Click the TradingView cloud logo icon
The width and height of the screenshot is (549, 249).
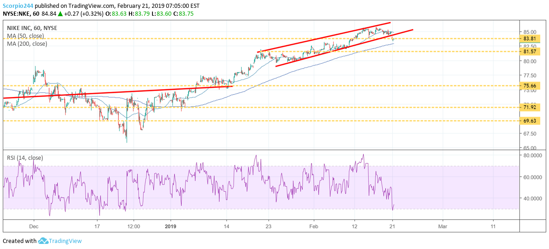(43, 241)
